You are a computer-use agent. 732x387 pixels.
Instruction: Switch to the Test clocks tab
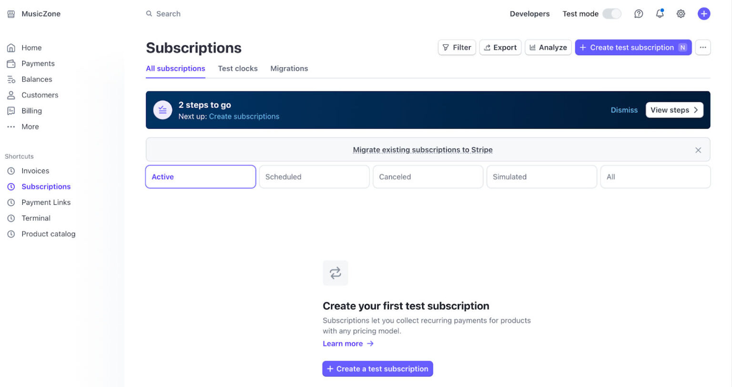coord(238,69)
